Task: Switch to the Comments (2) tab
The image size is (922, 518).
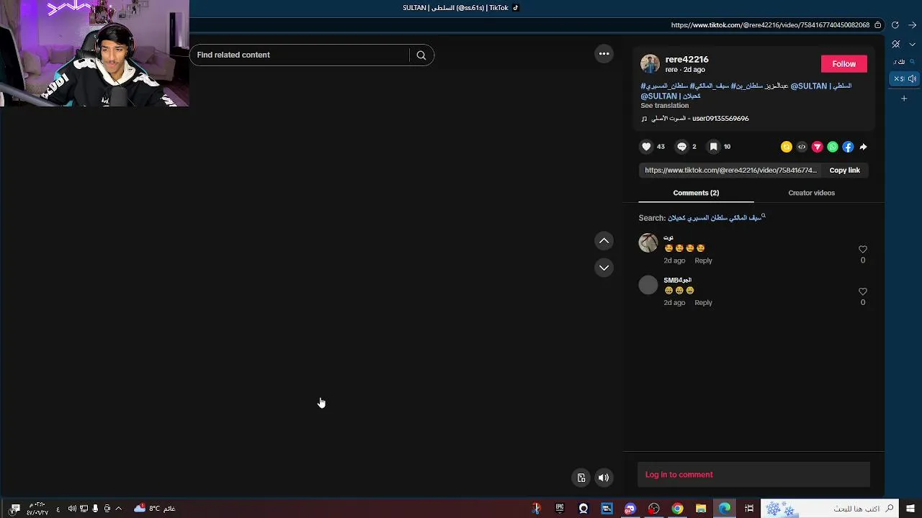Action: [696, 193]
